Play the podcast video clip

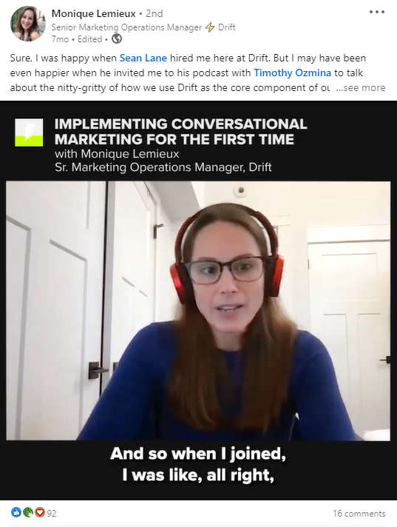[x=198, y=311]
